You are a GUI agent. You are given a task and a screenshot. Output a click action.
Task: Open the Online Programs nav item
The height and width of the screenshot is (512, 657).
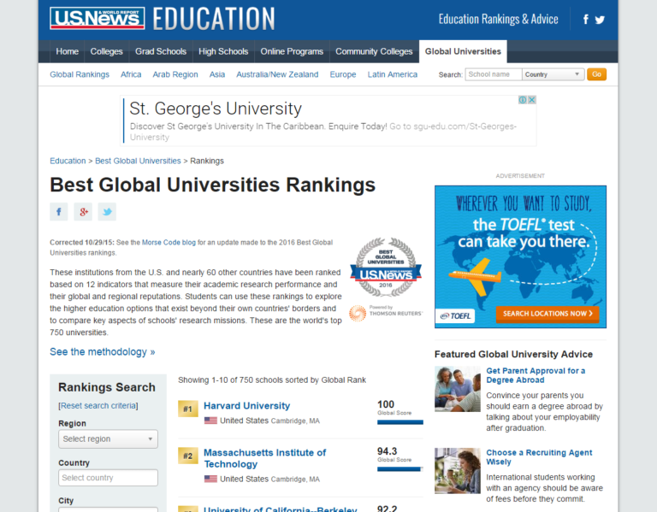point(292,51)
